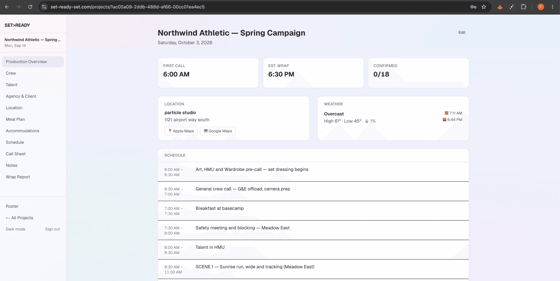Click 'particle studio' location name
Image resolution: width=560 pixels, height=281 pixels.
pos(180,113)
